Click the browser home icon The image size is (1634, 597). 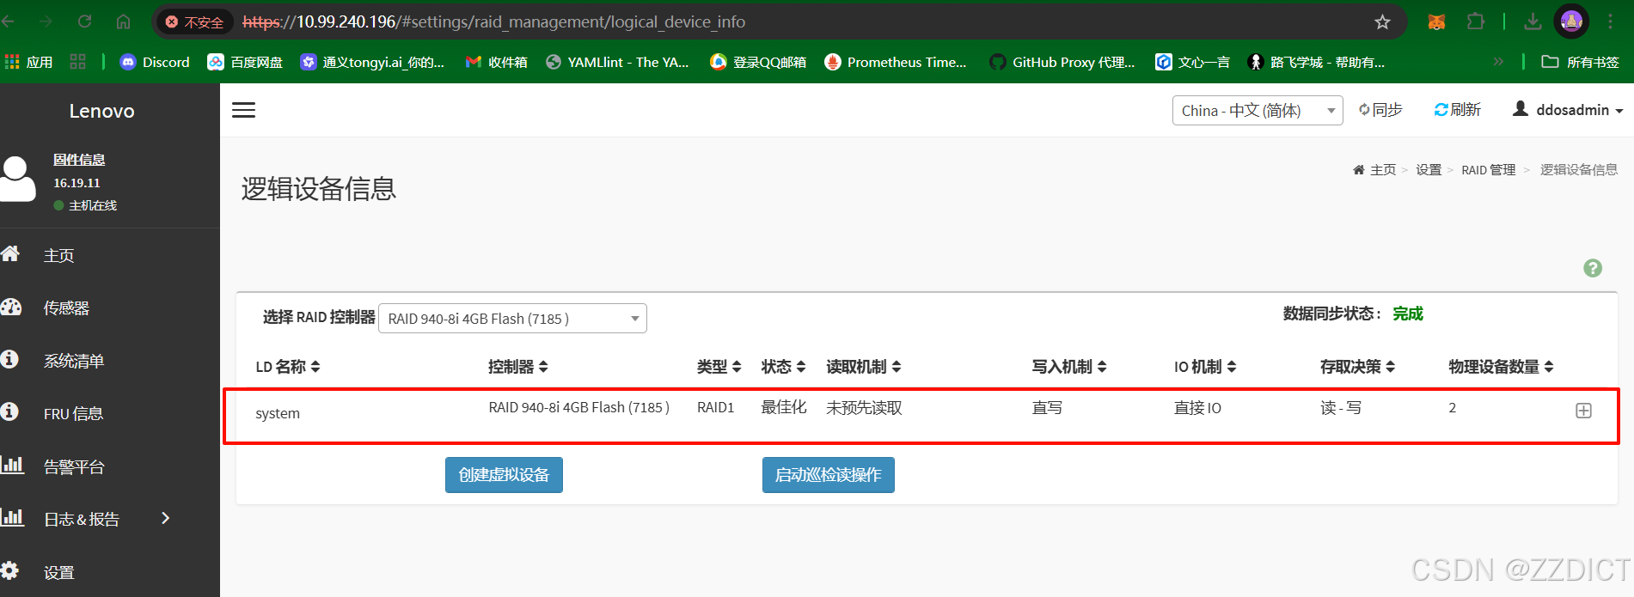point(124,21)
